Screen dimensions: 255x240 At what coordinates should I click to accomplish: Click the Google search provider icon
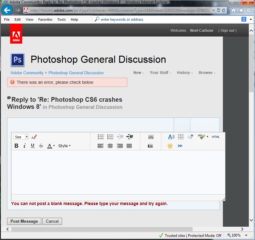point(244,19)
